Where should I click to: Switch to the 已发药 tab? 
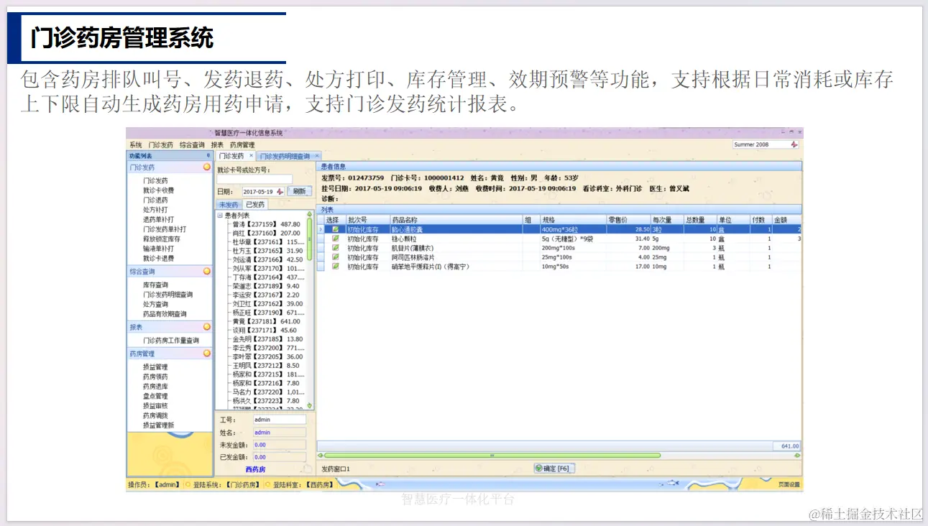click(x=255, y=205)
